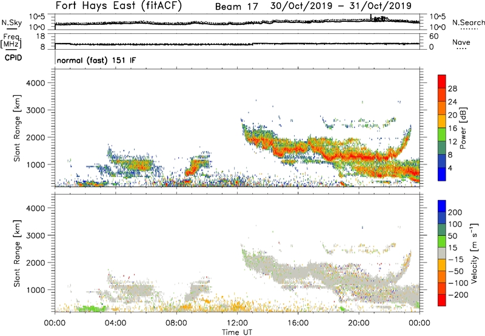Click the "12:00" time axis label
485x336 pixels.
[237, 323]
